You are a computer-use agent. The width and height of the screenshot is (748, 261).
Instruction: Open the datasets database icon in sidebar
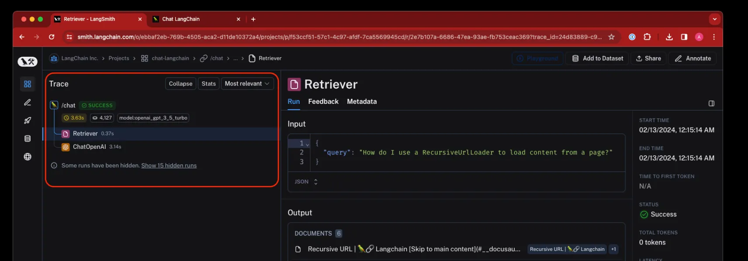click(x=28, y=139)
